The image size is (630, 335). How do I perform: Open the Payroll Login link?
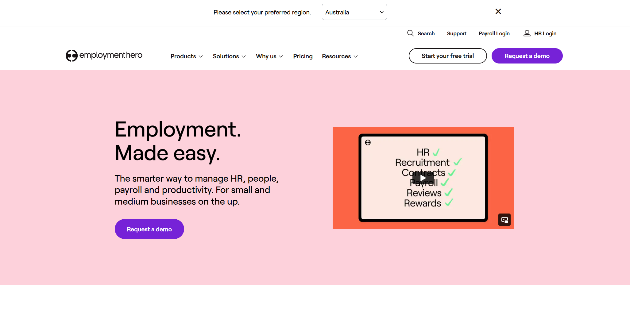(x=494, y=33)
